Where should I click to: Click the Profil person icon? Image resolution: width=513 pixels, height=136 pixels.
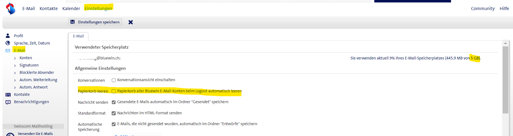coord(8,36)
